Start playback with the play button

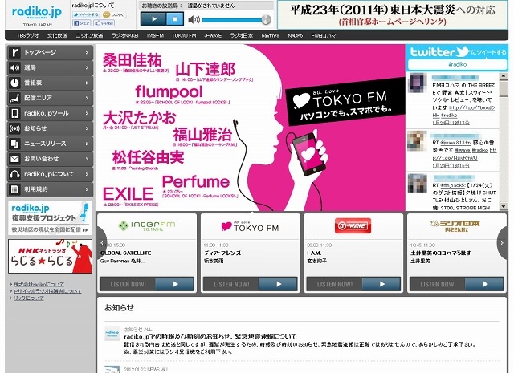tap(153, 19)
